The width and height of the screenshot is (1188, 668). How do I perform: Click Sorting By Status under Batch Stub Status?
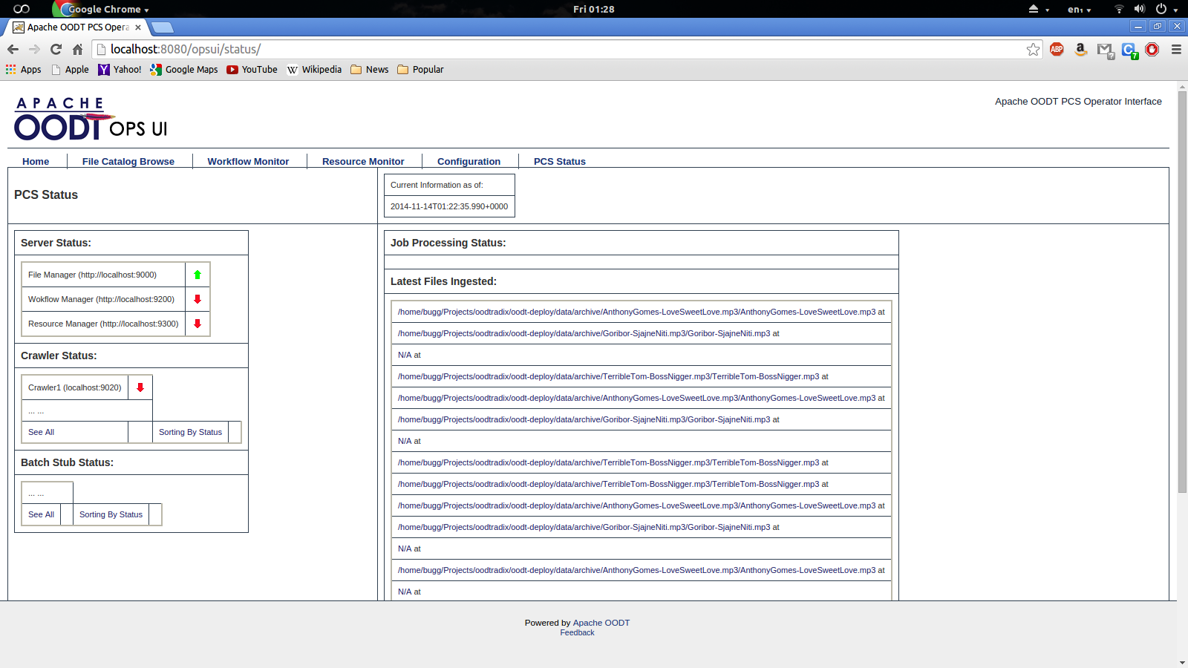click(111, 514)
